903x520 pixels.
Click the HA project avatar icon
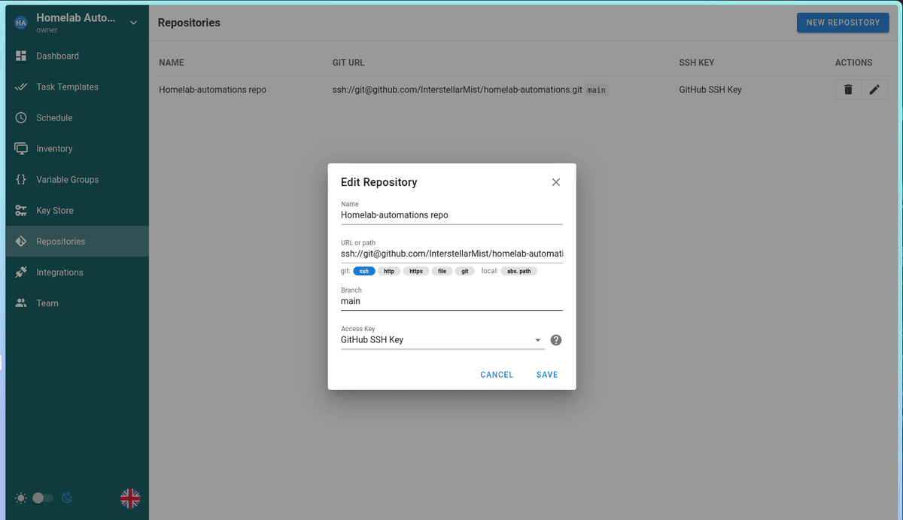[x=21, y=23]
